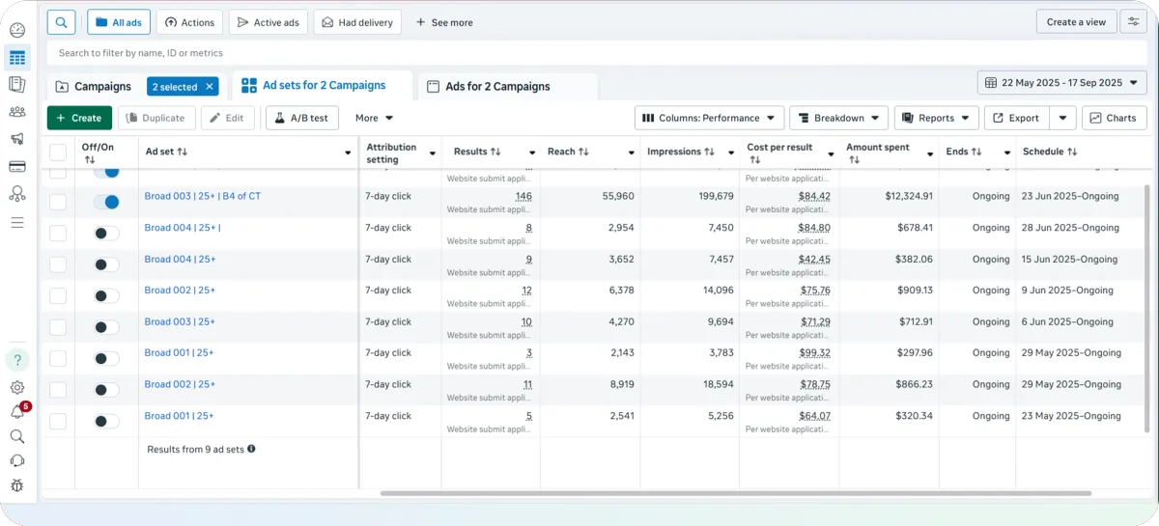This screenshot has width=1159, height=526.
Task: Open the Broad 002 | 25+ ad set link
Action: pyautogui.click(x=180, y=290)
